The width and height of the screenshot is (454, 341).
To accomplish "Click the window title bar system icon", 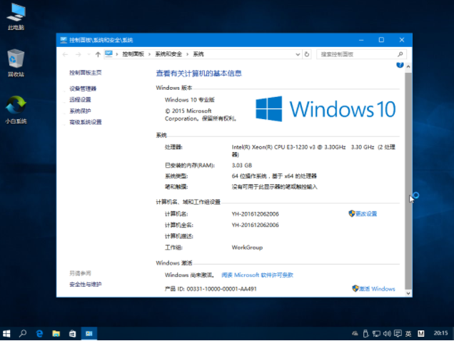I will pos(64,40).
